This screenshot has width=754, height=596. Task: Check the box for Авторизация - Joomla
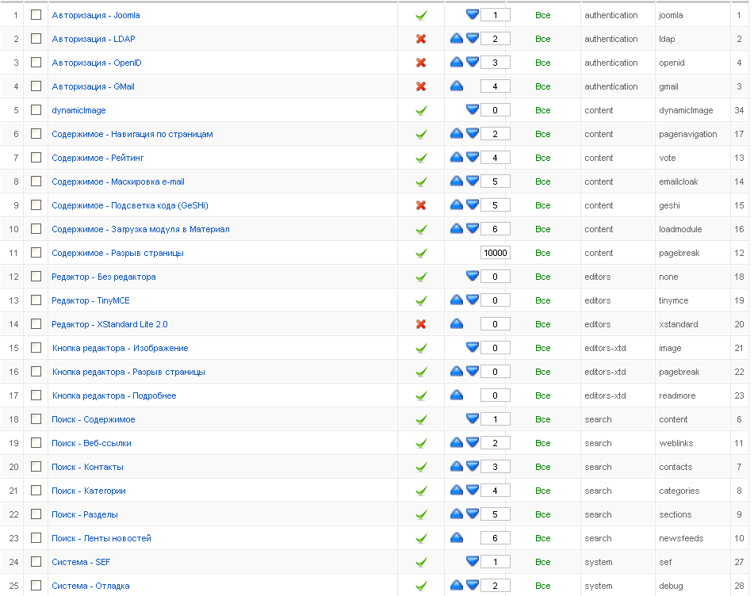tap(36, 15)
